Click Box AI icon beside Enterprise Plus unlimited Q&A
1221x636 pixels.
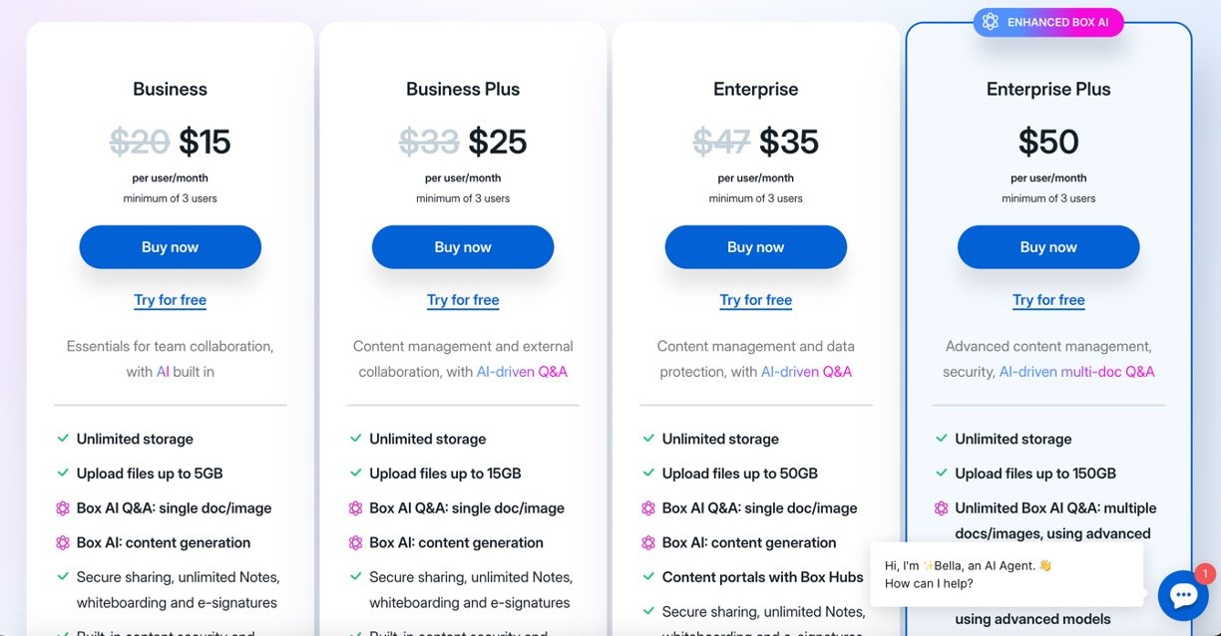941,508
